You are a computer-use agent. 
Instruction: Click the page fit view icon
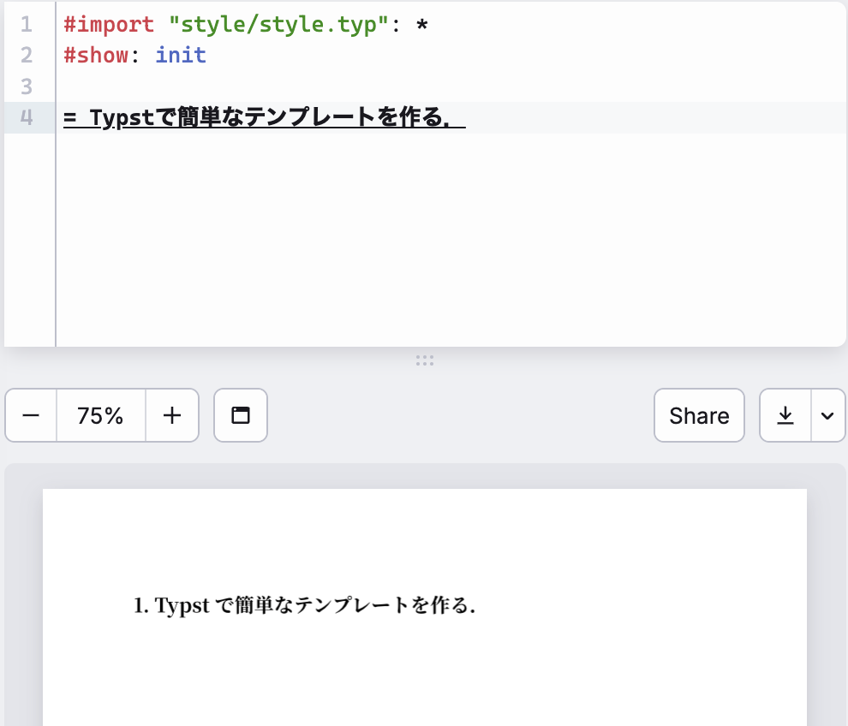point(241,415)
